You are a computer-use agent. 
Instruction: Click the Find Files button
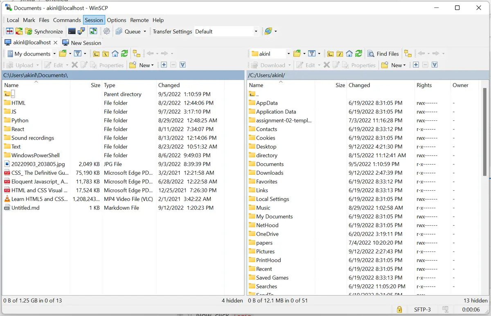coord(383,53)
